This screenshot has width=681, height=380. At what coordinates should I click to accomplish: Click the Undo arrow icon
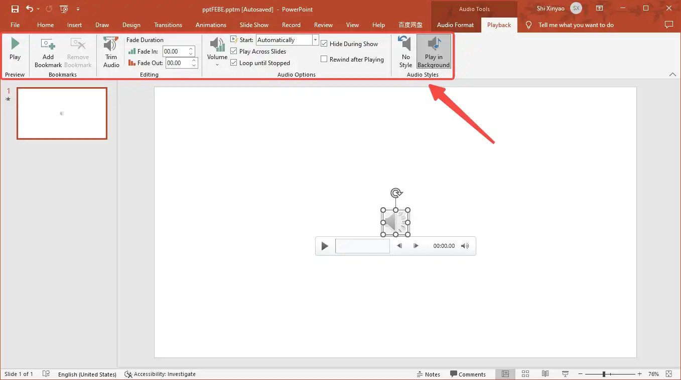tap(30, 9)
